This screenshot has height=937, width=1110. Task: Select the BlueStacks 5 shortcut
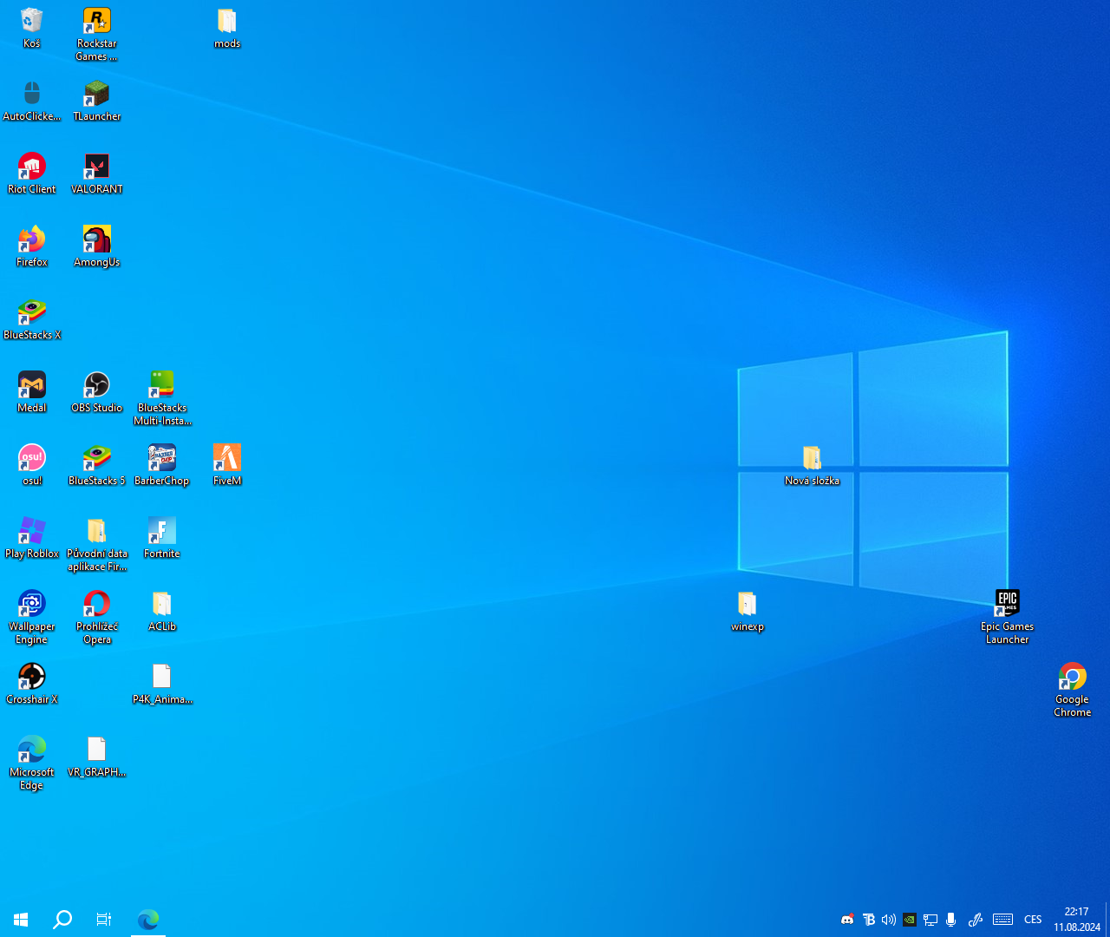click(97, 465)
